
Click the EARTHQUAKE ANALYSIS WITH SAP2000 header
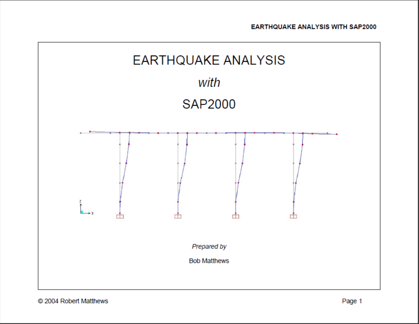313,26
